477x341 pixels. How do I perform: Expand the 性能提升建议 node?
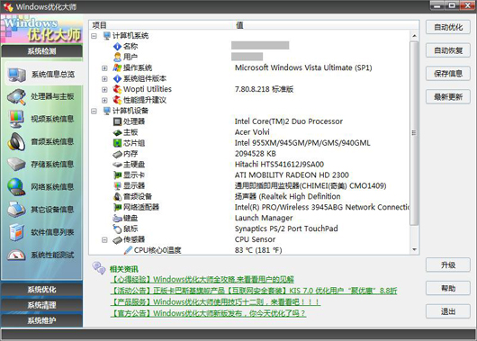(x=104, y=100)
